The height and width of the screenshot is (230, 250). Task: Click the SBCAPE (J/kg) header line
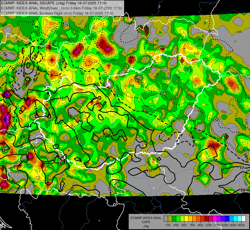click(x=54, y=3)
